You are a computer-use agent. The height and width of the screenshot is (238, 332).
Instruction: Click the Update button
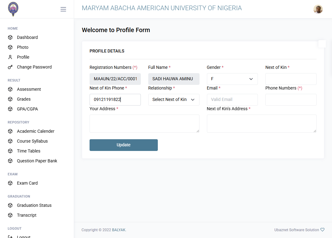(124, 145)
